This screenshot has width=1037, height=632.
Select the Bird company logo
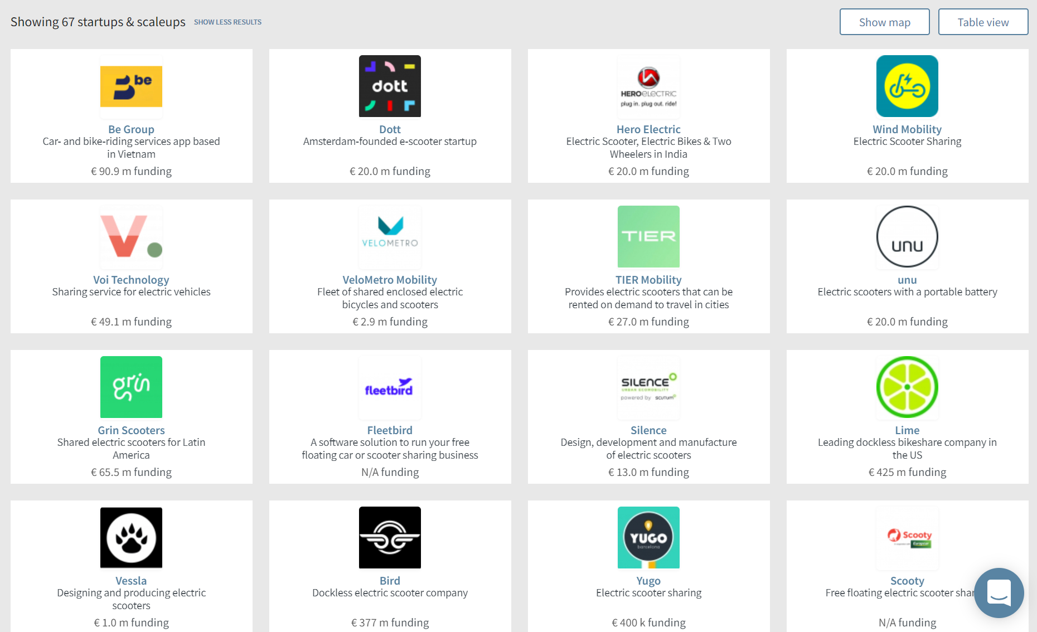point(390,537)
